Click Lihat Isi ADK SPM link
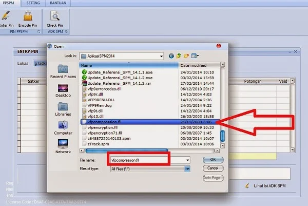 tap(269, 186)
